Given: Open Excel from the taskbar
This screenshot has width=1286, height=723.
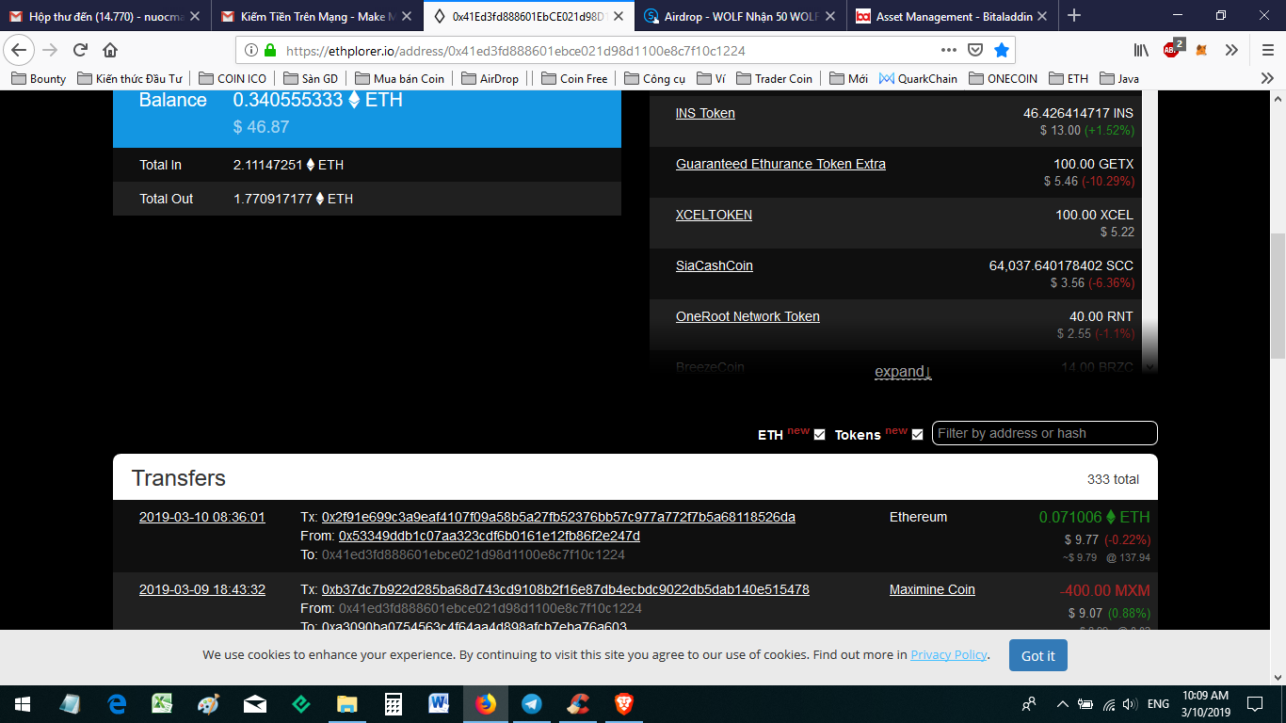Looking at the screenshot, I should (163, 703).
